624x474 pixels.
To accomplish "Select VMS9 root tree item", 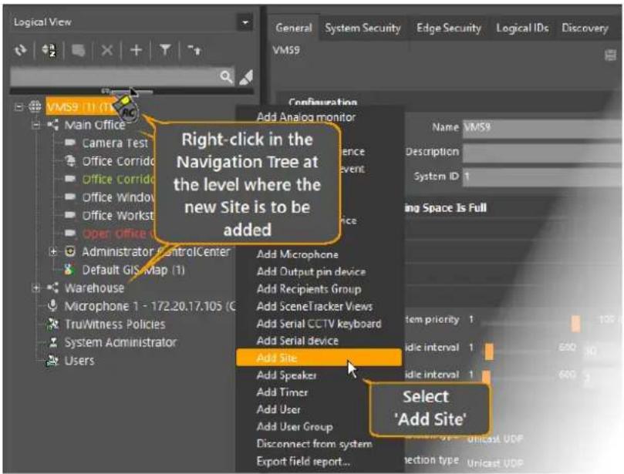I will pyautogui.click(x=79, y=106).
